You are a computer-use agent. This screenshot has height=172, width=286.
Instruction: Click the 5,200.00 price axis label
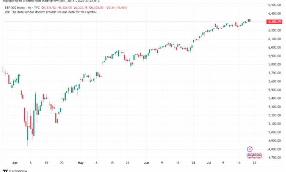(275, 115)
